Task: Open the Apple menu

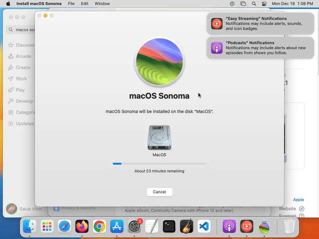Action: (8, 4)
